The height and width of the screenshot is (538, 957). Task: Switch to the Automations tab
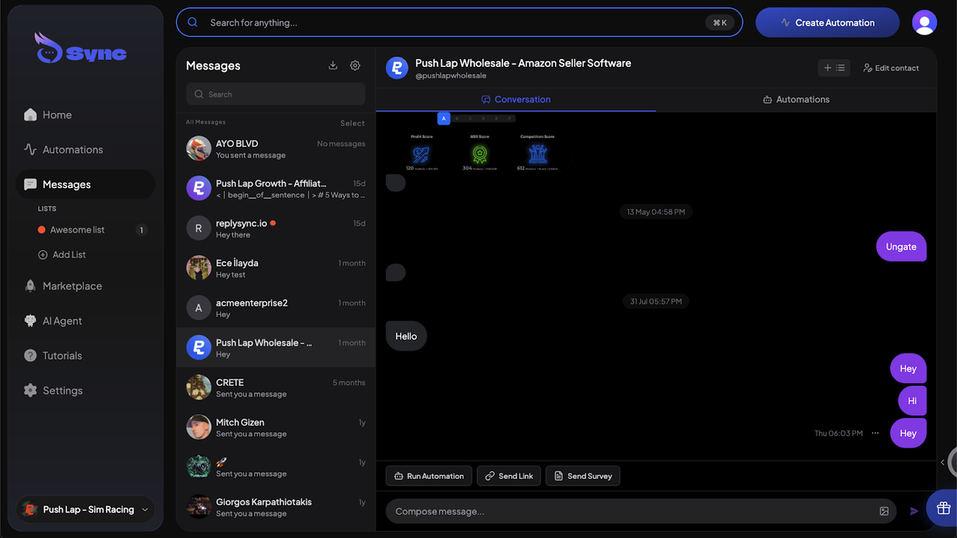796,99
